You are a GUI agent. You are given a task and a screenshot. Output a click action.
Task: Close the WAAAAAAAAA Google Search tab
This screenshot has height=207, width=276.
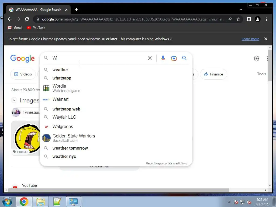point(66,10)
